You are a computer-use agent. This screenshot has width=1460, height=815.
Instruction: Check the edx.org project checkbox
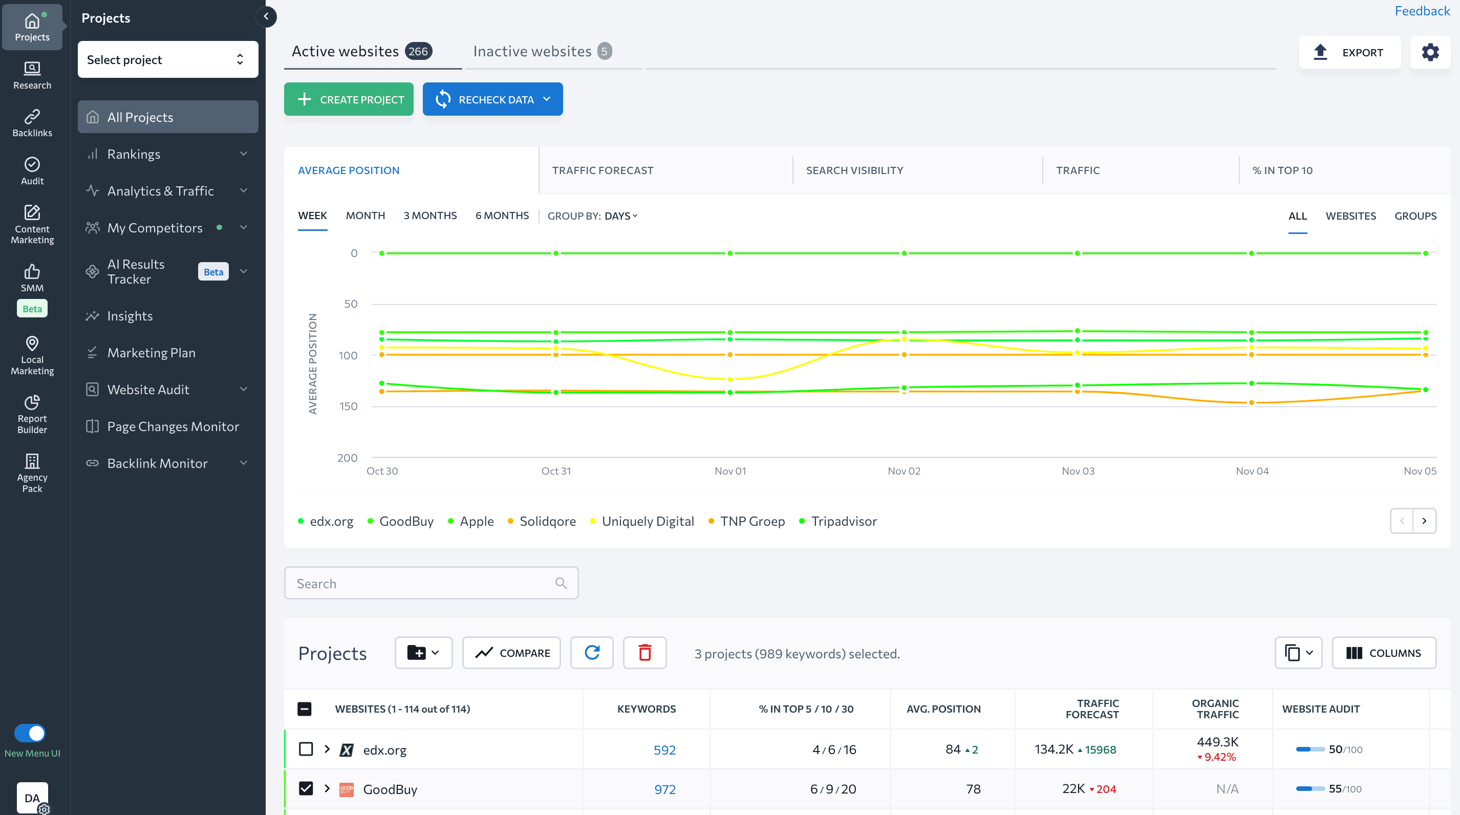click(x=306, y=749)
